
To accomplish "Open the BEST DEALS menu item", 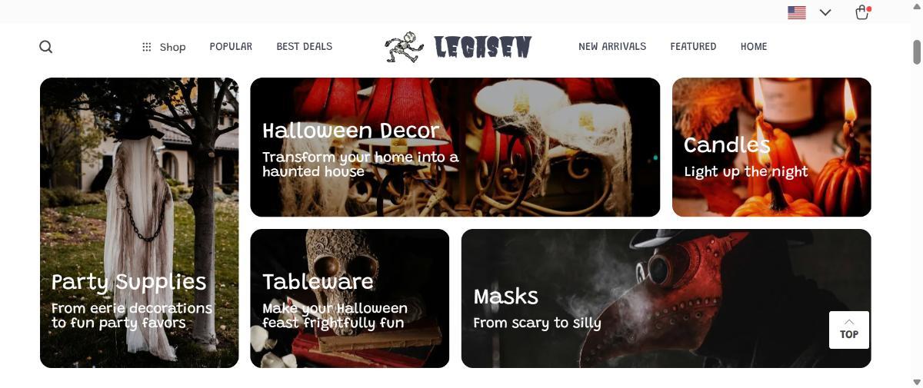I will [x=305, y=47].
